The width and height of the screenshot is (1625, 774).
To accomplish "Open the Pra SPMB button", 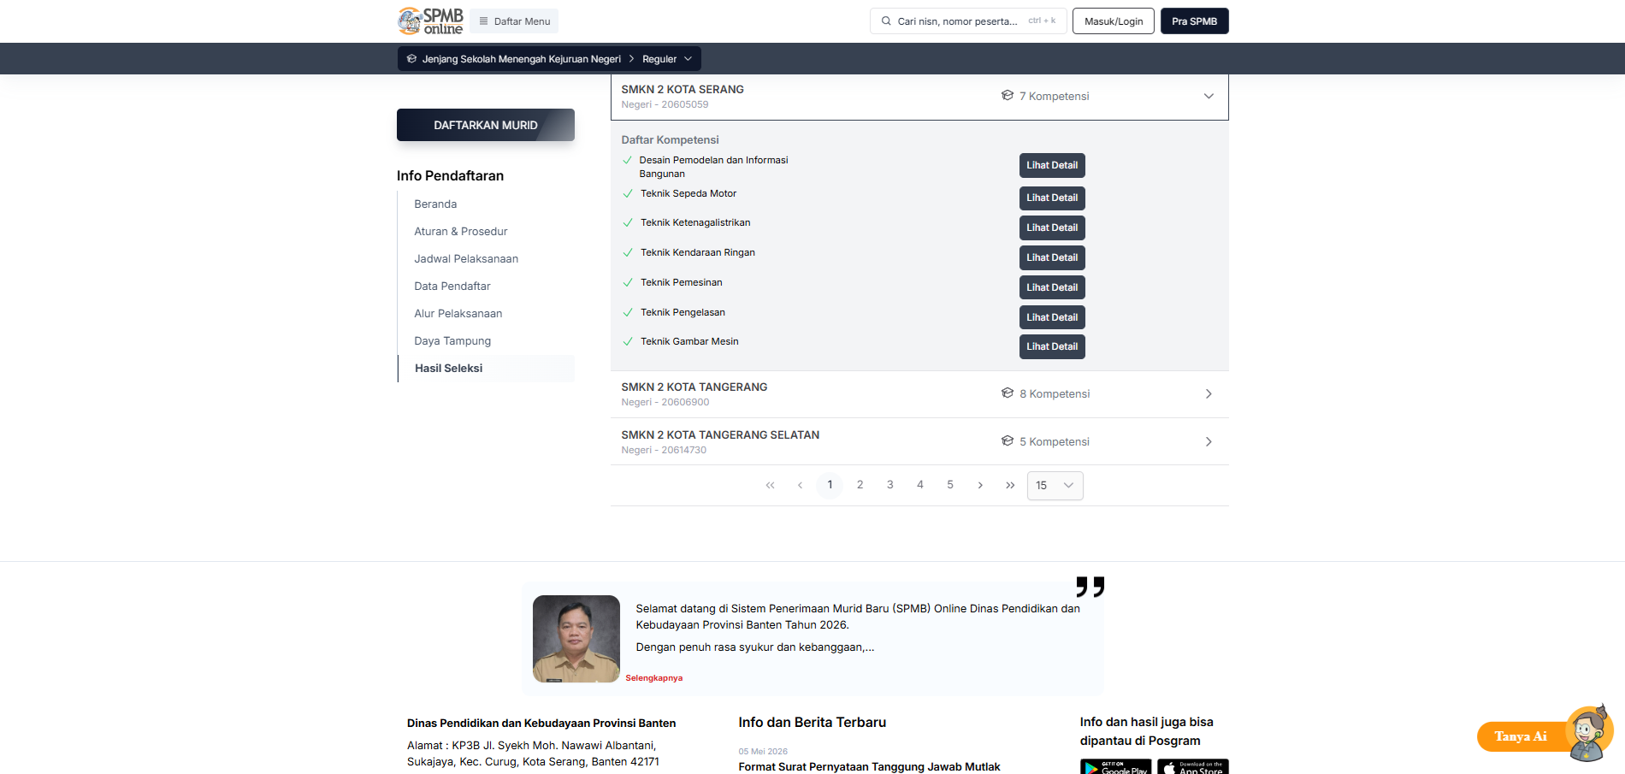I will 1194,21.
